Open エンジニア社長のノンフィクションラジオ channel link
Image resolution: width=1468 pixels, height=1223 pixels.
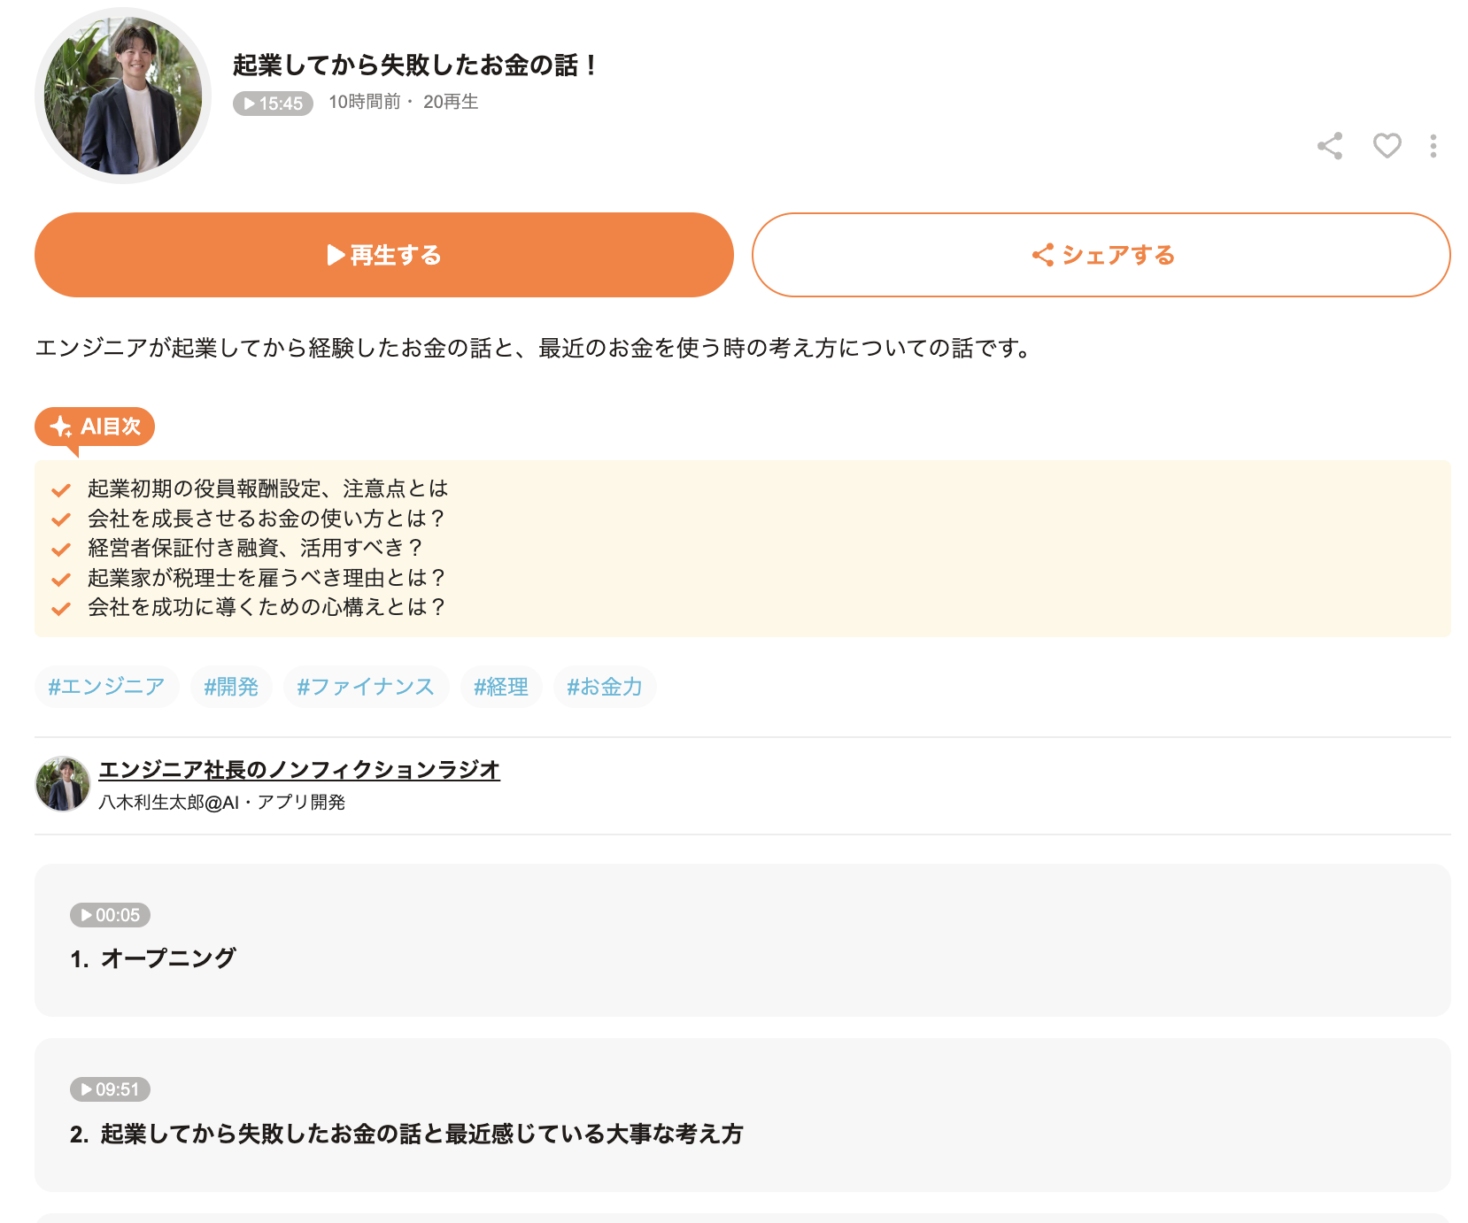click(x=299, y=770)
